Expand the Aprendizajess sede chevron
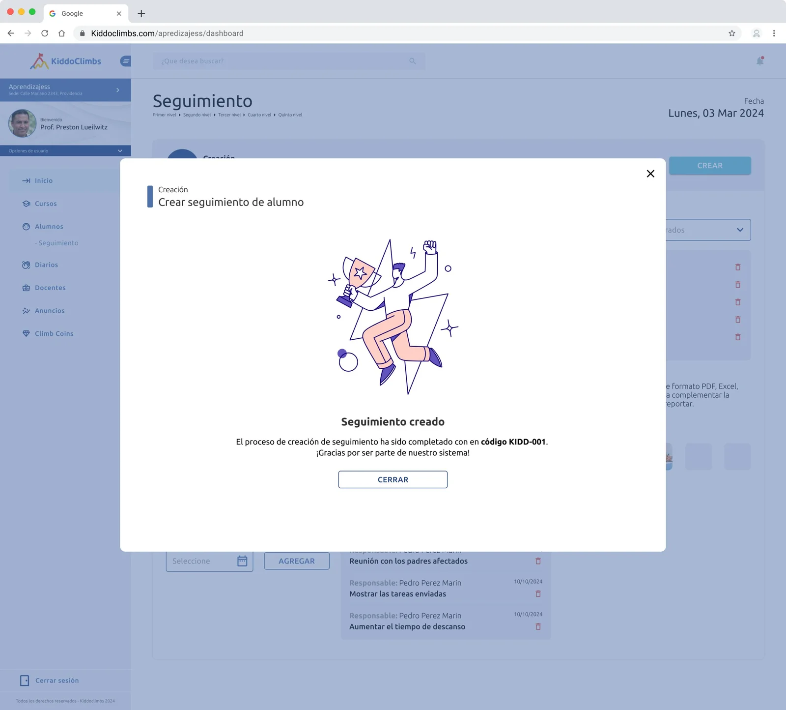 (x=118, y=90)
